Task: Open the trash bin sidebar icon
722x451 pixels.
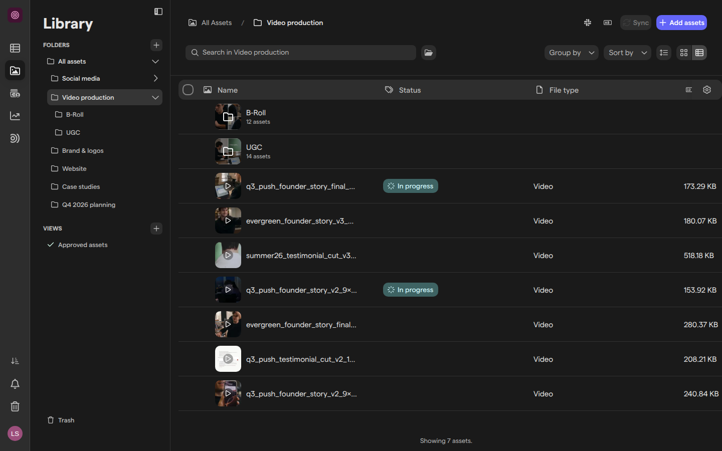Action: tap(15, 406)
